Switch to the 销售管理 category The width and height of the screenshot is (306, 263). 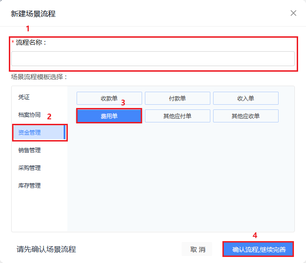(x=29, y=150)
